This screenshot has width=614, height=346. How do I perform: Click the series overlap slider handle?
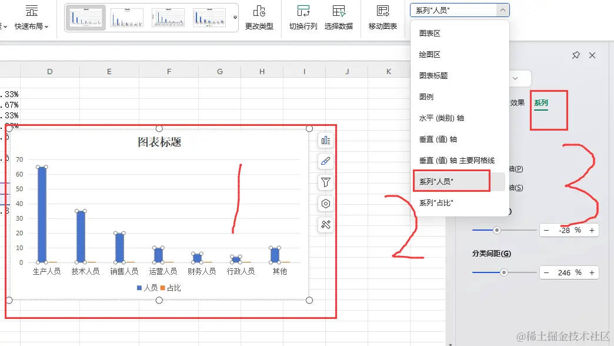(496, 230)
